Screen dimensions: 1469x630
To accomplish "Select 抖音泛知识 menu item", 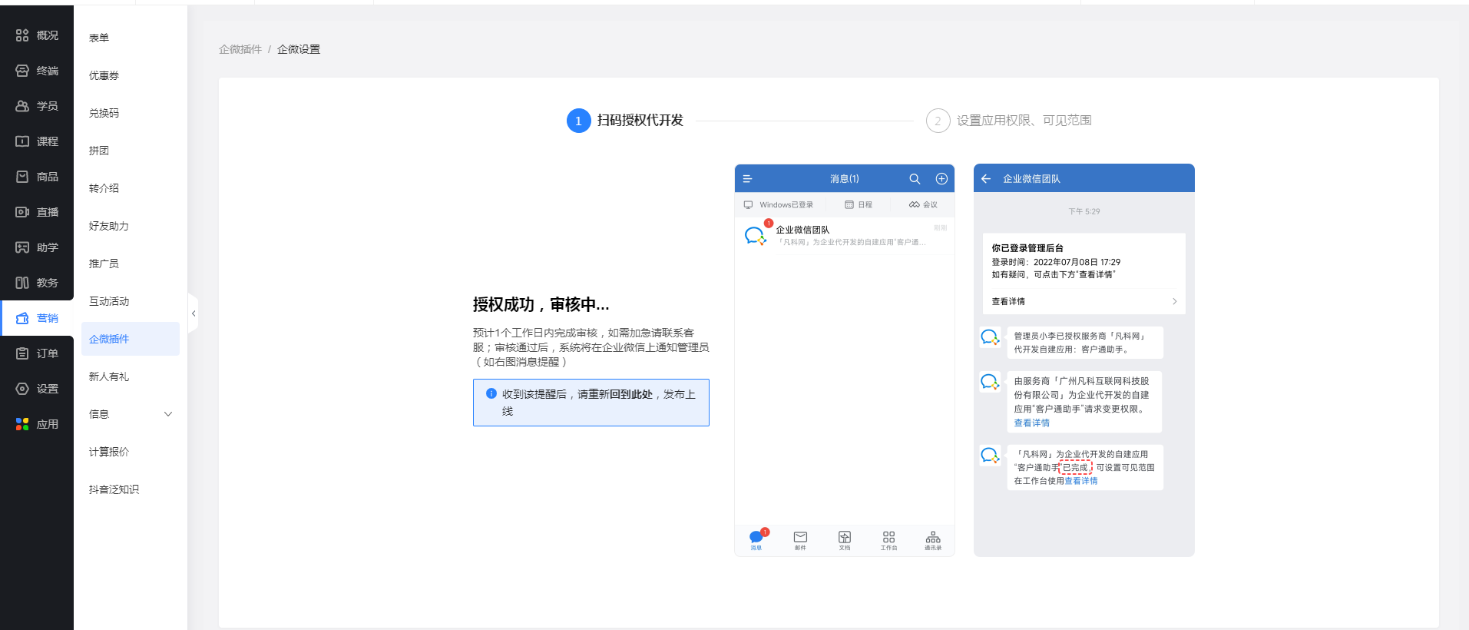I will click(114, 489).
